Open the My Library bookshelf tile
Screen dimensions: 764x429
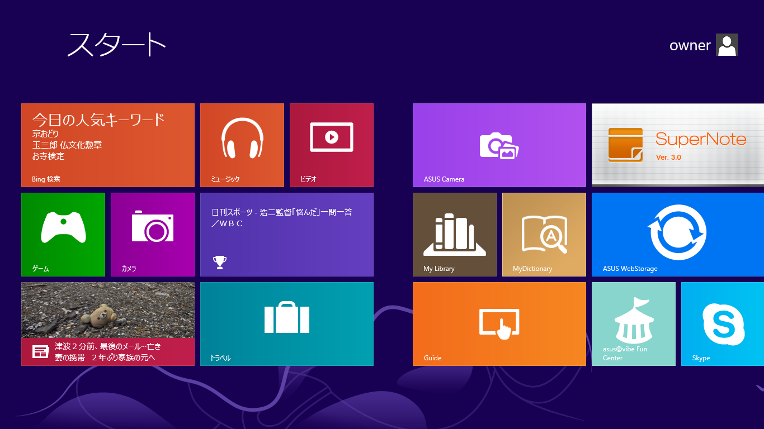(x=455, y=235)
